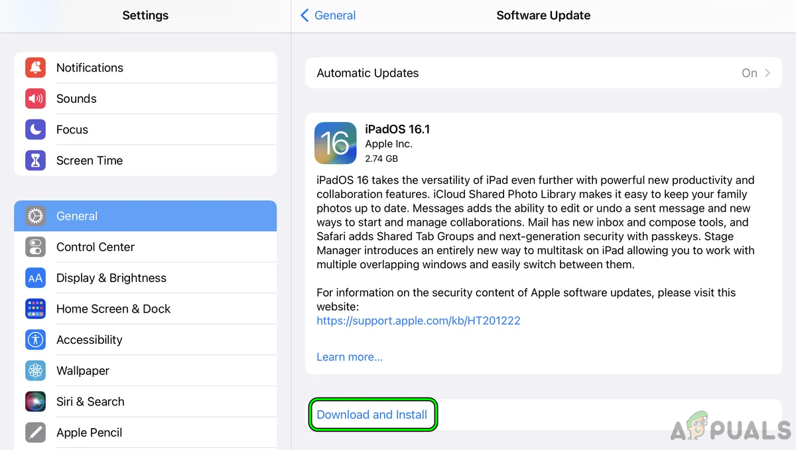Click the iPadOS 16 update thumbnail
The image size is (796, 450).
tap(335, 143)
